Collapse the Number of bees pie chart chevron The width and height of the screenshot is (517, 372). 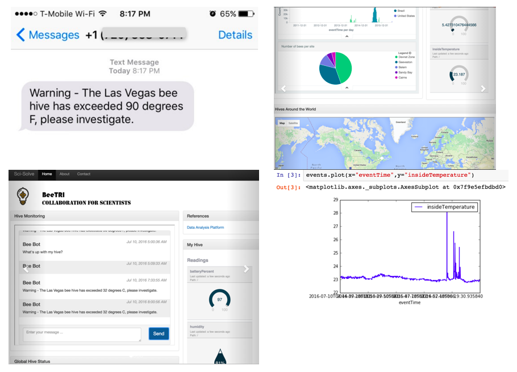click(347, 87)
